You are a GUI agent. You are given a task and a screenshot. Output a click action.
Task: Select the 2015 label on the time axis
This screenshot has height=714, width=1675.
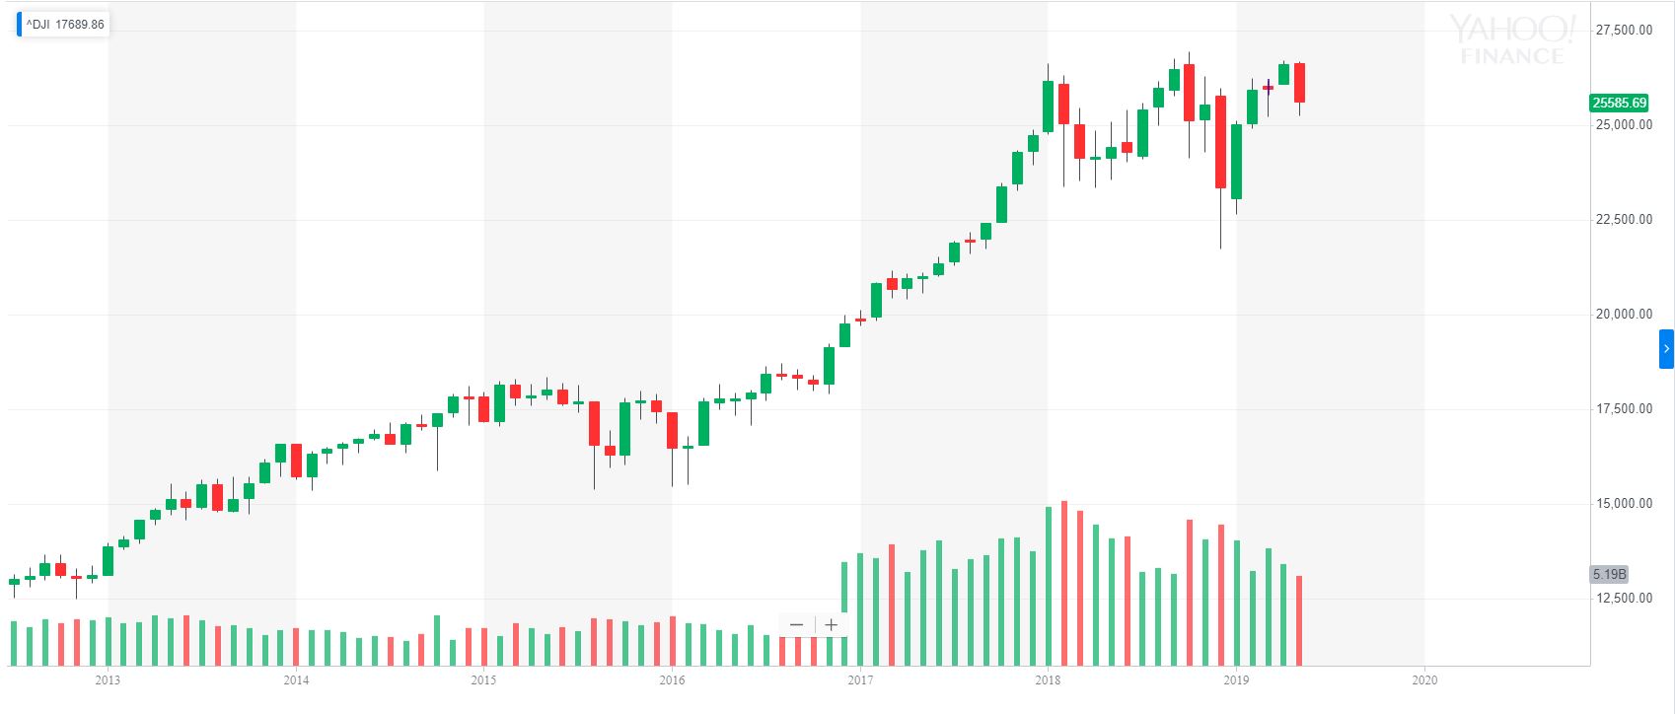[x=483, y=680]
